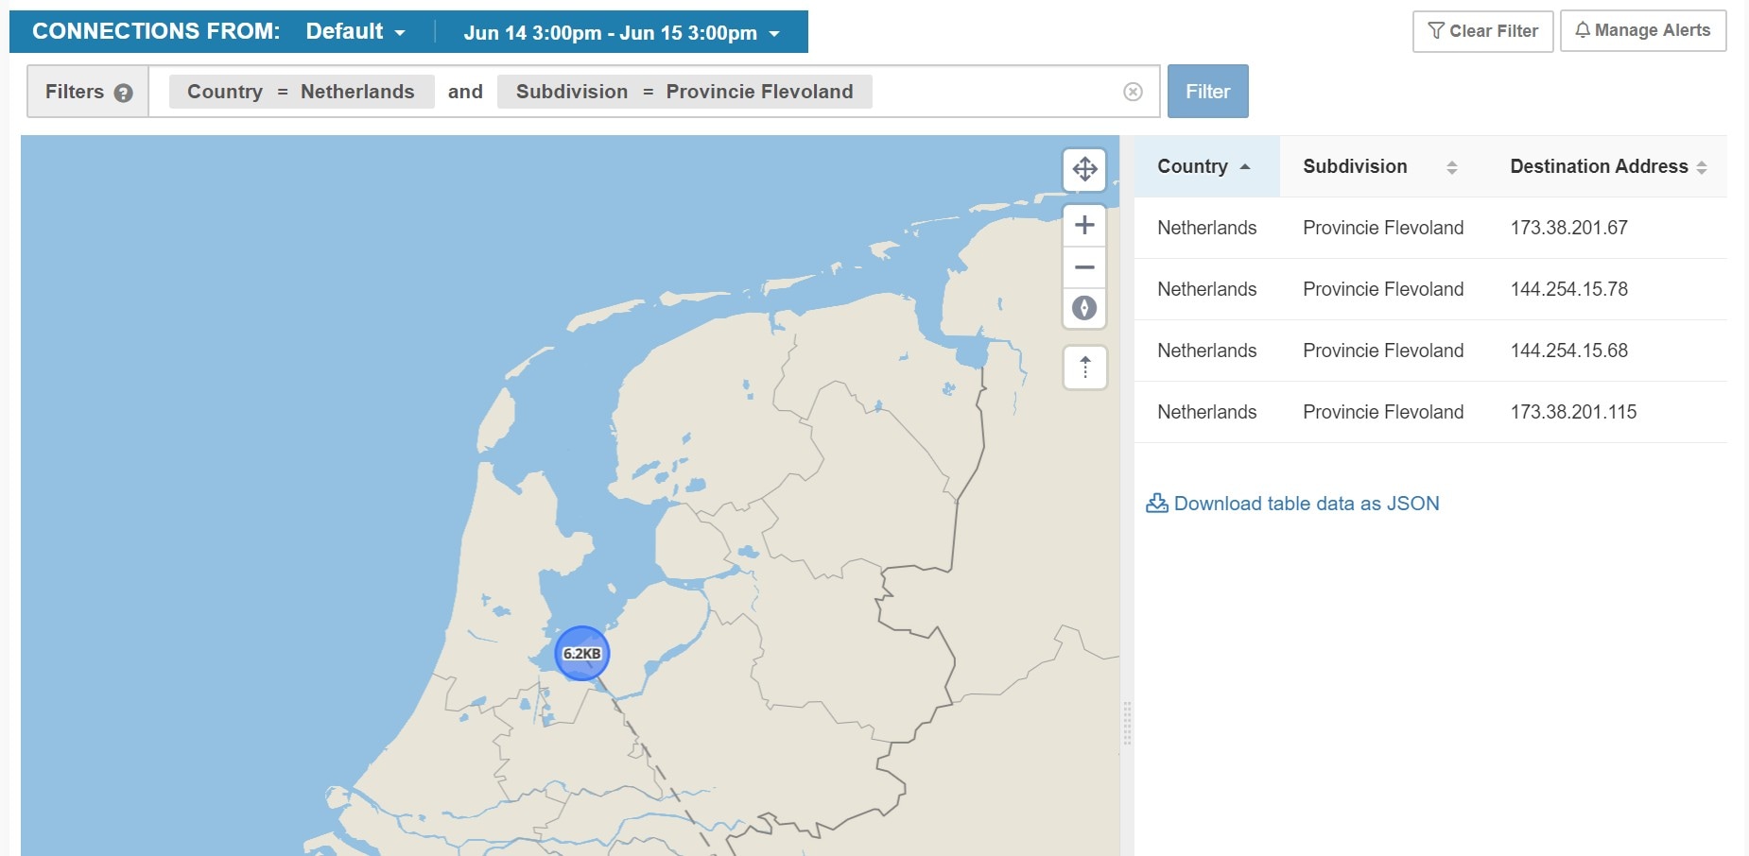Open the Default source dropdown
1749x856 pixels.
click(355, 31)
